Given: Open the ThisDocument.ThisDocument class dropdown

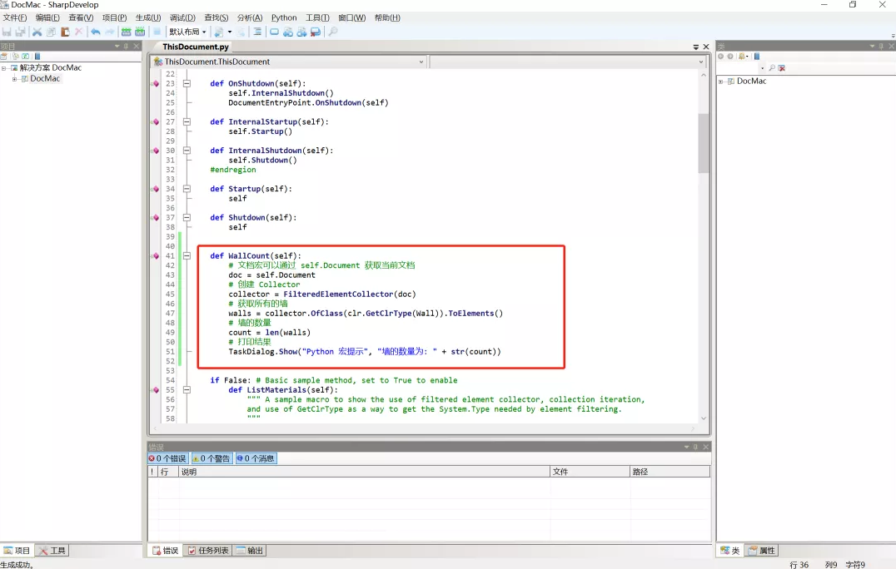Looking at the screenshot, I should [x=421, y=62].
